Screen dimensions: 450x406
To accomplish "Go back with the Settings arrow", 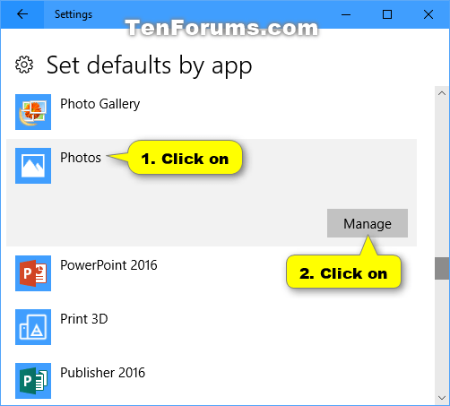I will point(22,14).
